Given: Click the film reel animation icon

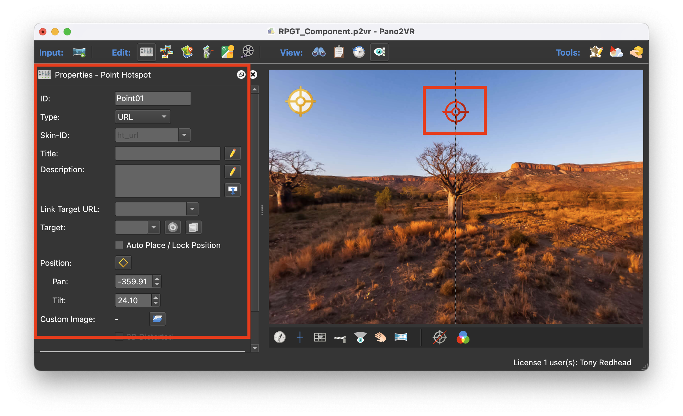Looking at the screenshot, I should point(248,52).
